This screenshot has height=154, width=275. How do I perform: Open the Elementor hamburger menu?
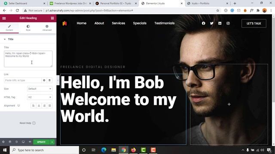pos(4,18)
